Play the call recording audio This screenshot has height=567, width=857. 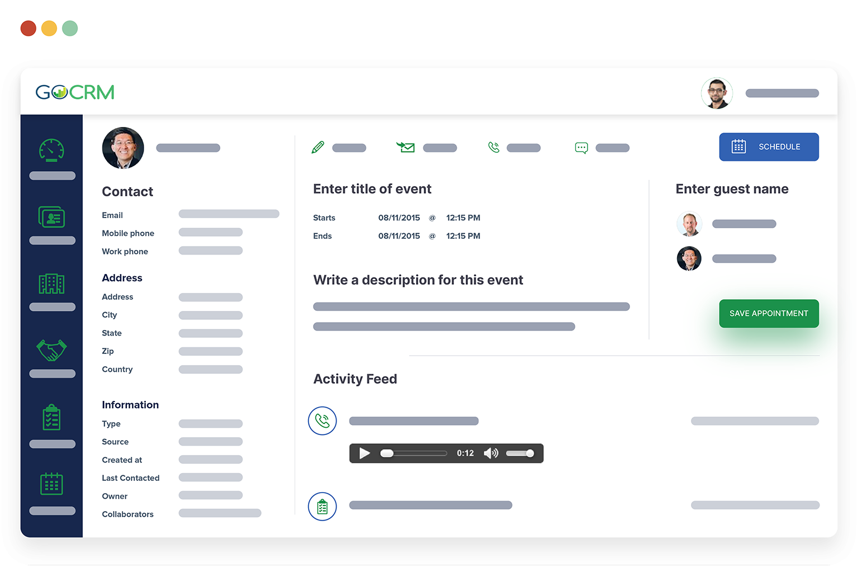(364, 453)
